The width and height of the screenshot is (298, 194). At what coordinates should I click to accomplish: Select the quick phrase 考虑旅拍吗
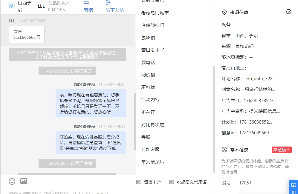[x=153, y=25]
